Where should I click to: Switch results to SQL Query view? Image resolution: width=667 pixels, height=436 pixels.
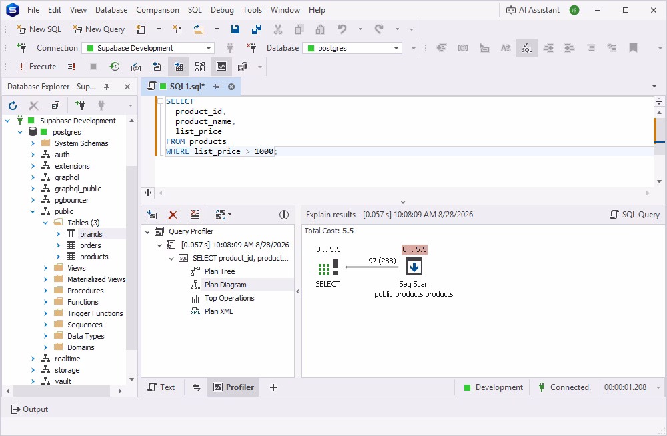pos(635,215)
